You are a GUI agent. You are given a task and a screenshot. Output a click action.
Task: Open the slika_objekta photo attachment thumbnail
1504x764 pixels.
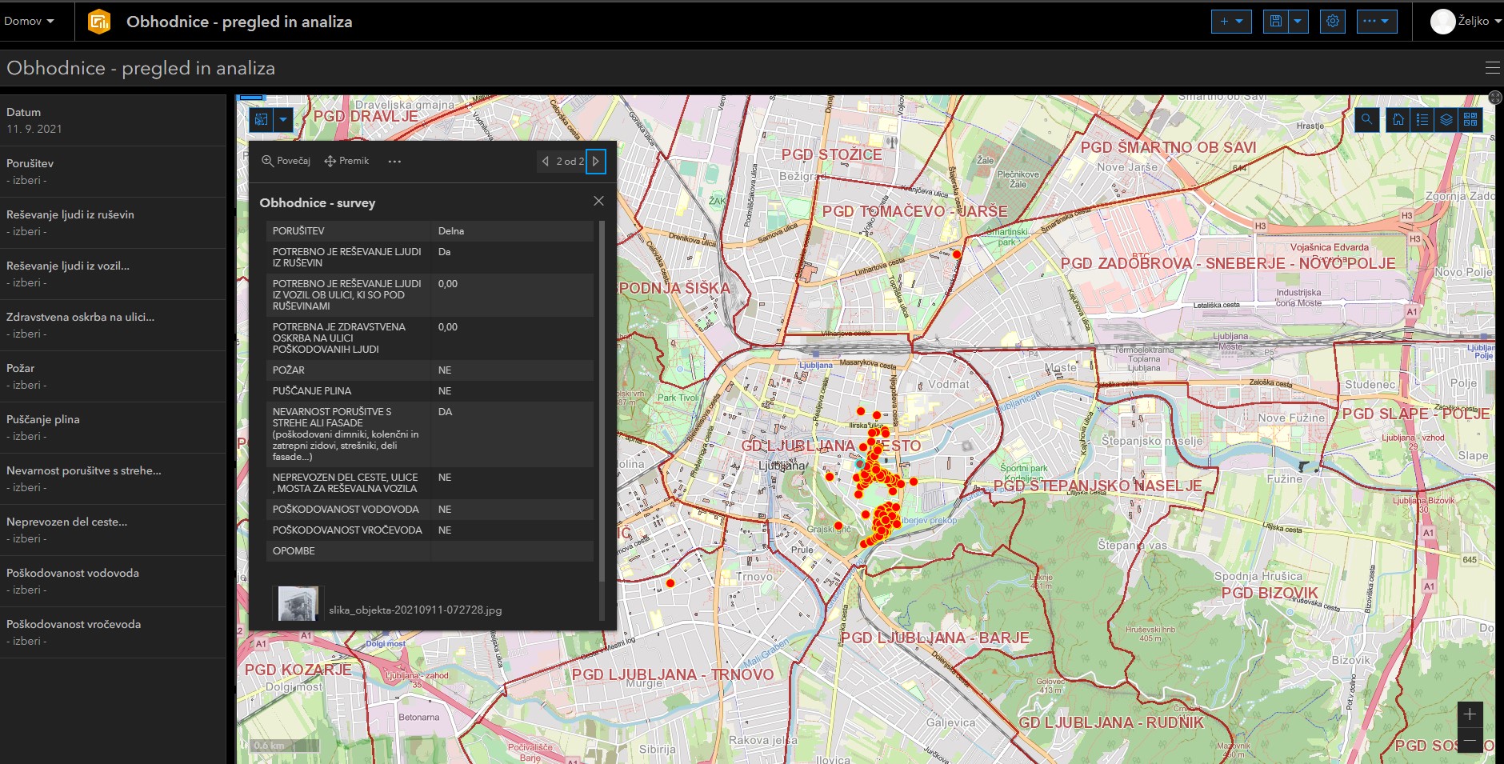coord(298,603)
